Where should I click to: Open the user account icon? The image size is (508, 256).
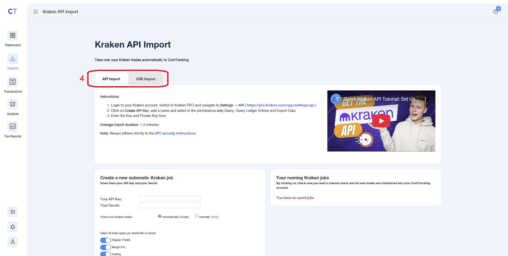pyautogui.click(x=12, y=242)
